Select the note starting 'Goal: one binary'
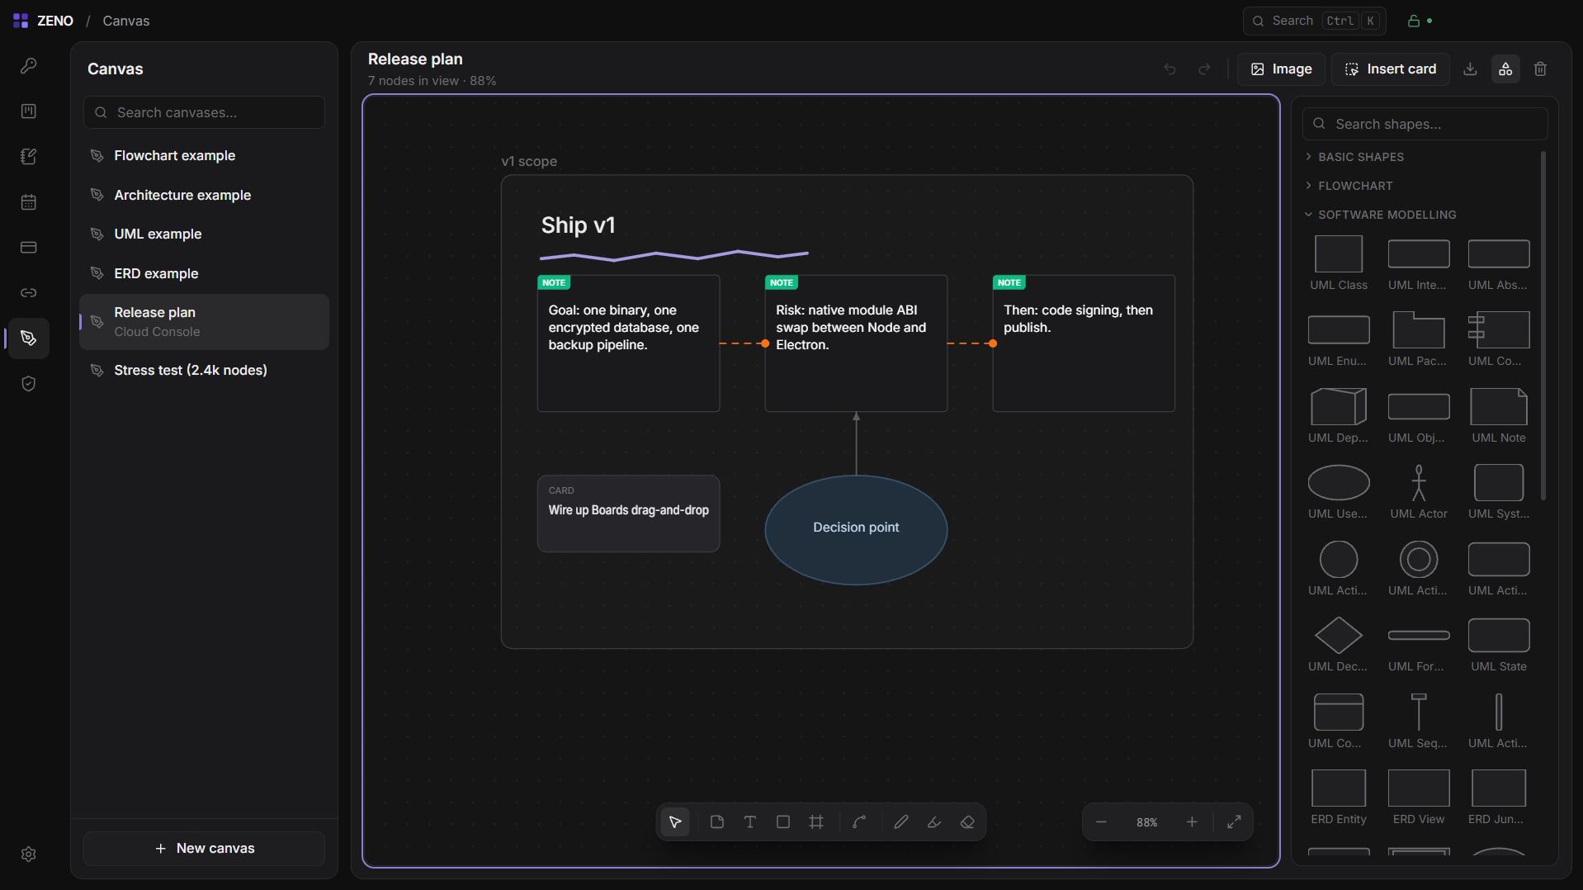Viewport: 1583px width, 890px height. click(628, 343)
